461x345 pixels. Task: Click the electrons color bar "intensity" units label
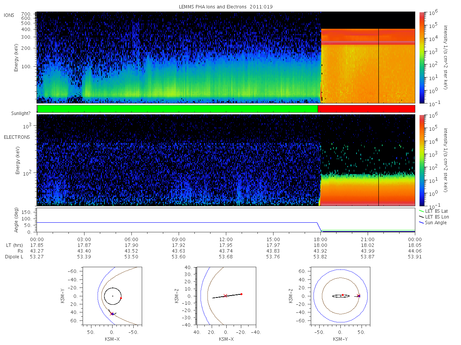[x=446, y=160]
